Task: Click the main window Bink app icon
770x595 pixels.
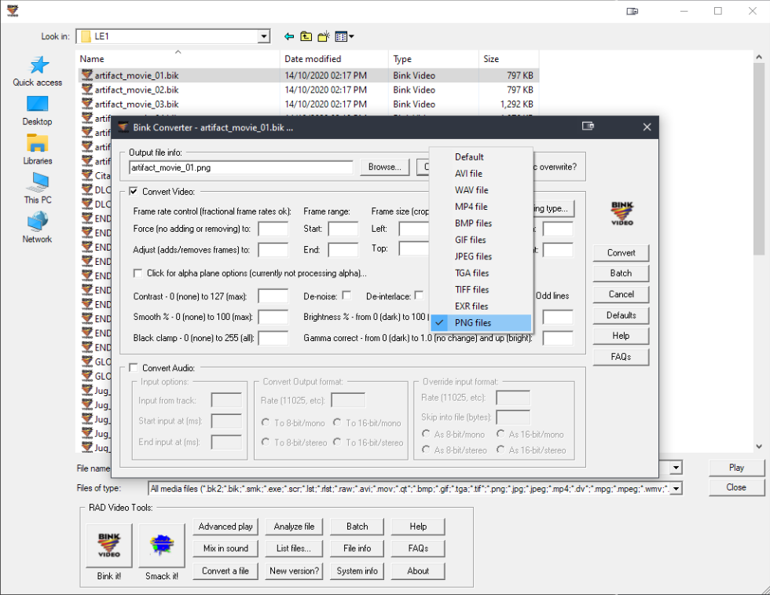Action: [13, 11]
